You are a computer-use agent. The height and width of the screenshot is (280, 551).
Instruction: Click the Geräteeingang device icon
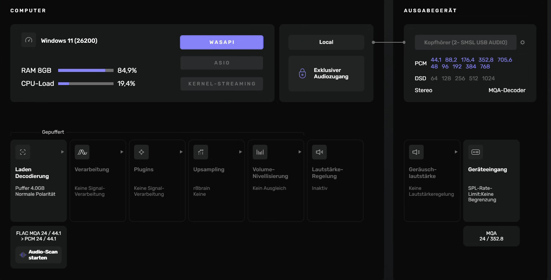(x=475, y=152)
